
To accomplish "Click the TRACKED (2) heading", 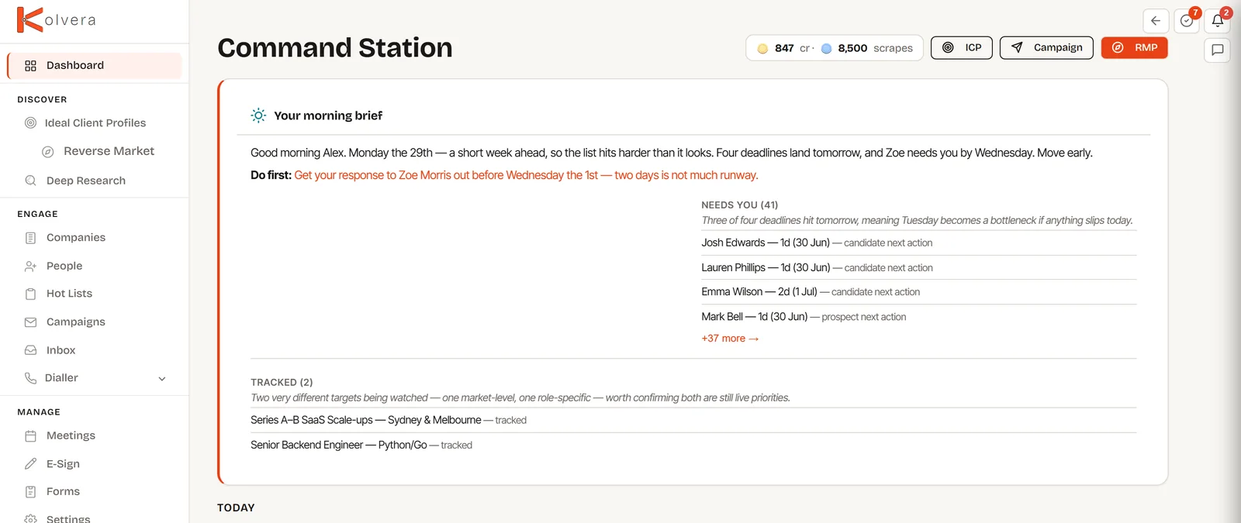I will 282,383.
